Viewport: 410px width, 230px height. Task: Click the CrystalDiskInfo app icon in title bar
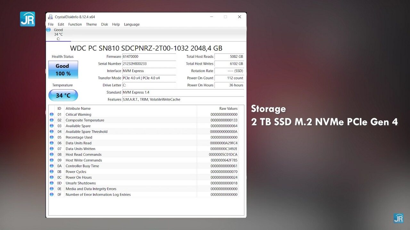point(51,17)
